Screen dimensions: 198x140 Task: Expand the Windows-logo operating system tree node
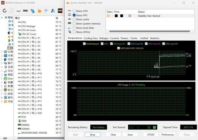pos(2,56)
